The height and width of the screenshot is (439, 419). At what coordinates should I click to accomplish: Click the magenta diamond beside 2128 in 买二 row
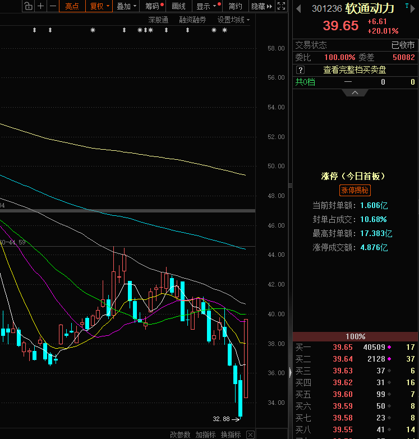click(389, 359)
